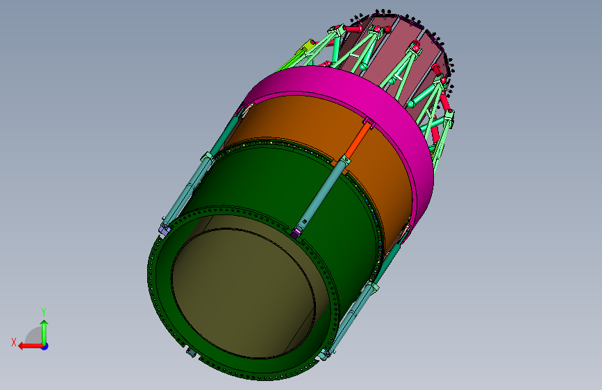
Task: Select the gray XY plane quadrant of triad
Action: pyautogui.click(x=34, y=336)
